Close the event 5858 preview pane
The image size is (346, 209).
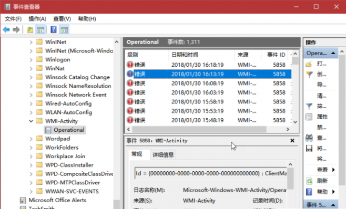[x=292, y=141]
